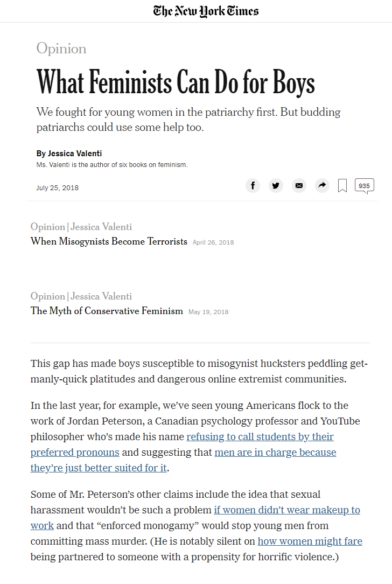Share the article on Twitter
This screenshot has width=392, height=584.
pyautogui.click(x=276, y=185)
